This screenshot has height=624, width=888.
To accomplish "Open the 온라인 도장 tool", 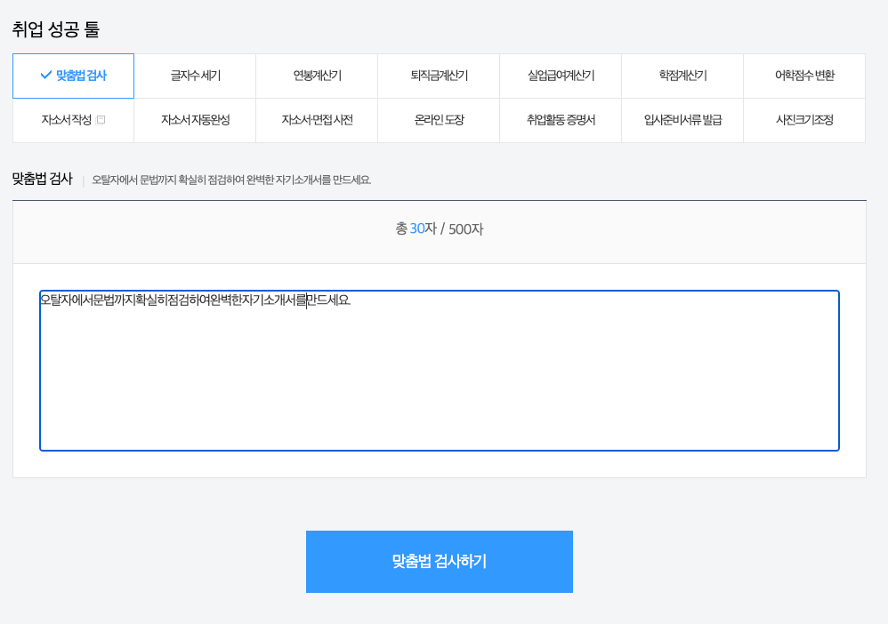I will pos(439,119).
